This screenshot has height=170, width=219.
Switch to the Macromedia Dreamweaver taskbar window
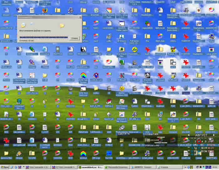pyautogui.click(x=117, y=167)
